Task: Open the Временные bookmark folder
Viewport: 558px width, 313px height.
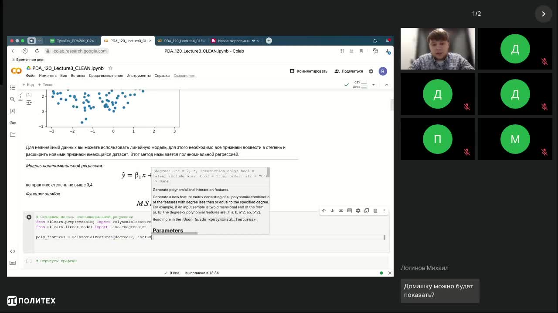Action: tap(27, 59)
